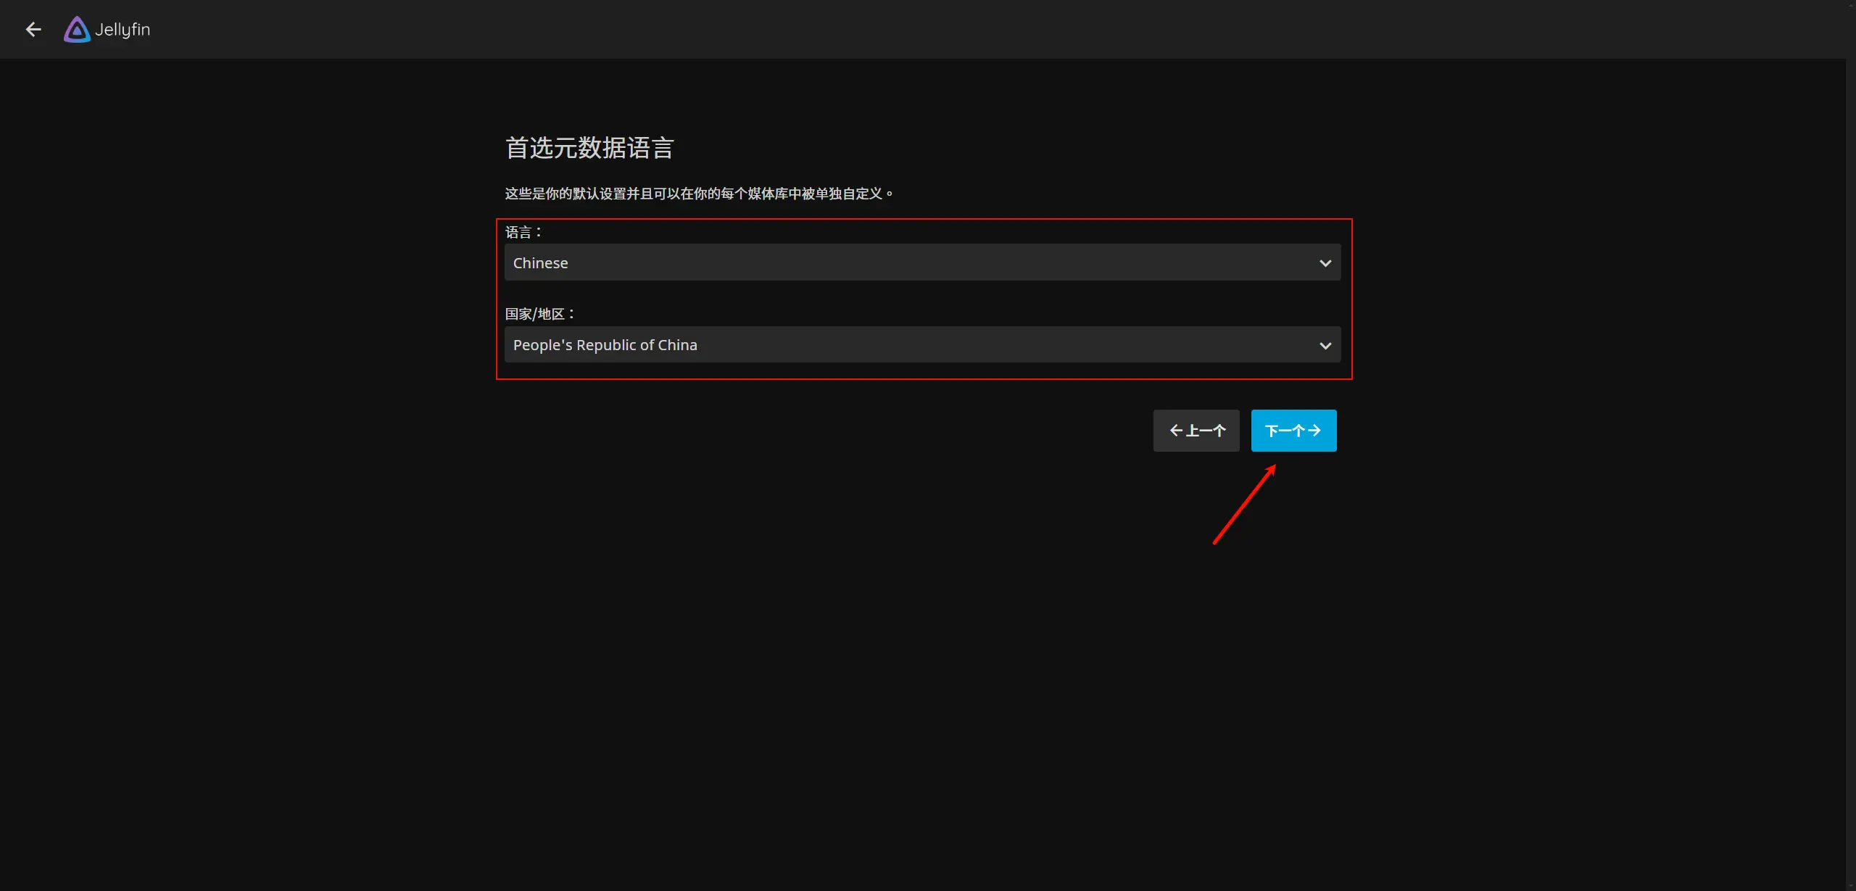Click the left arrow icon inside 上一个
Image resolution: width=1856 pixels, height=891 pixels.
click(x=1176, y=431)
